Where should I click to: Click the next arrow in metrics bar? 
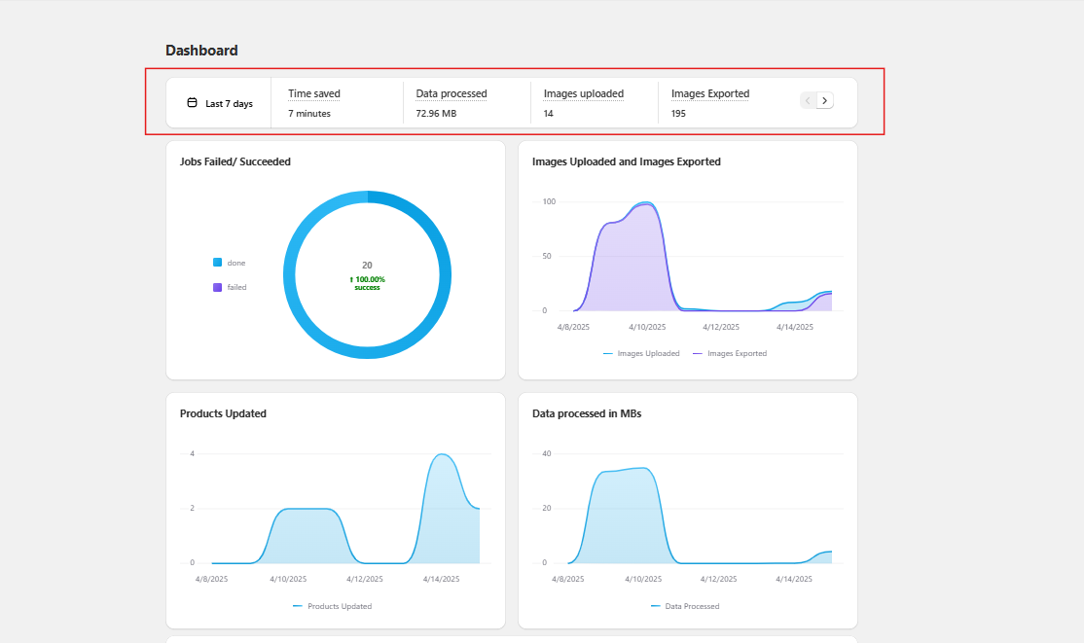[x=825, y=100]
